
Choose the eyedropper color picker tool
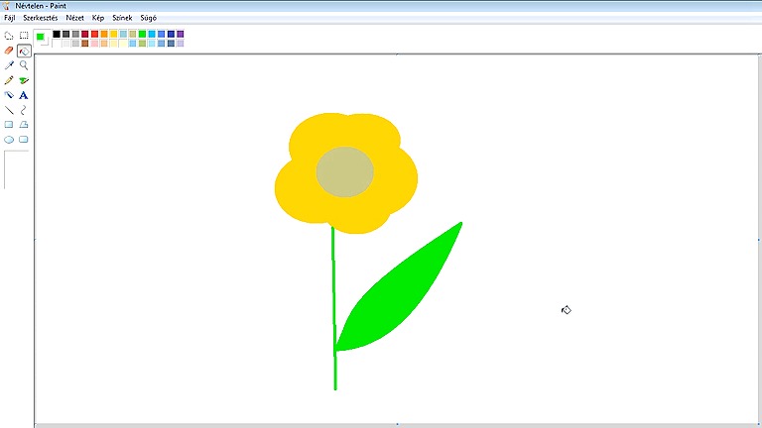coord(9,65)
